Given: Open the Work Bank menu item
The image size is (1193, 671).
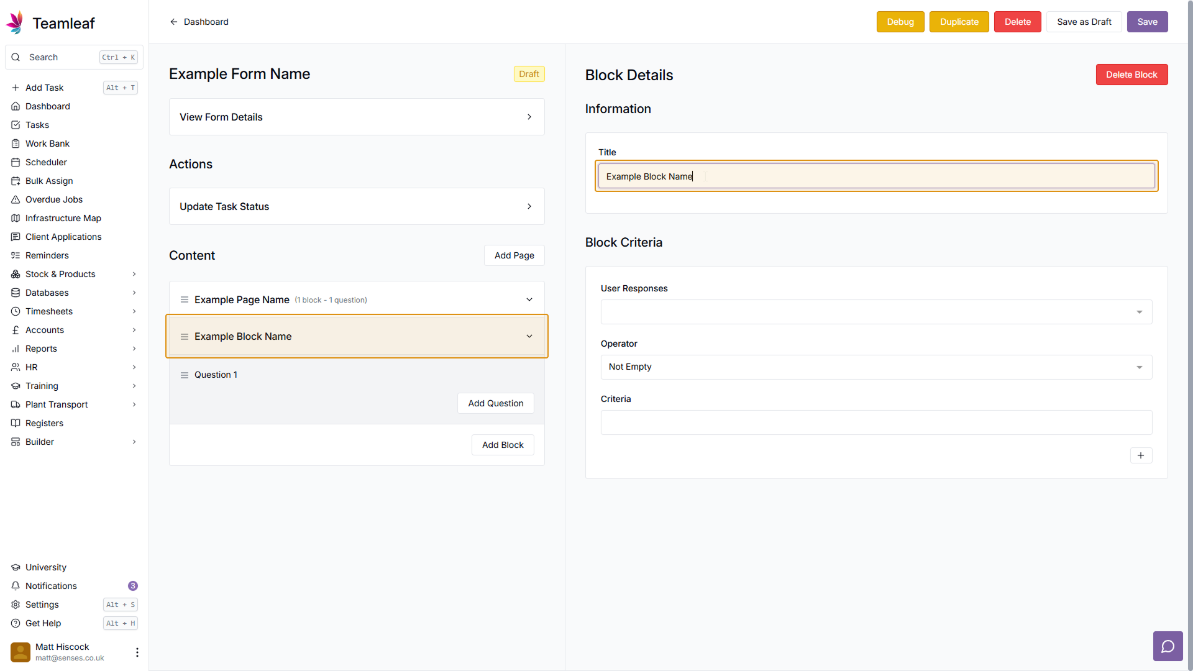Looking at the screenshot, I should [47, 144].
